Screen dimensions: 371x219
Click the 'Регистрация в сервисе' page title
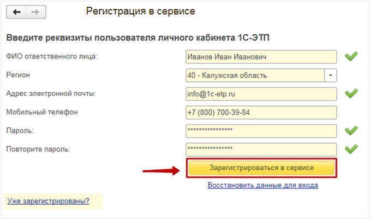140,11
